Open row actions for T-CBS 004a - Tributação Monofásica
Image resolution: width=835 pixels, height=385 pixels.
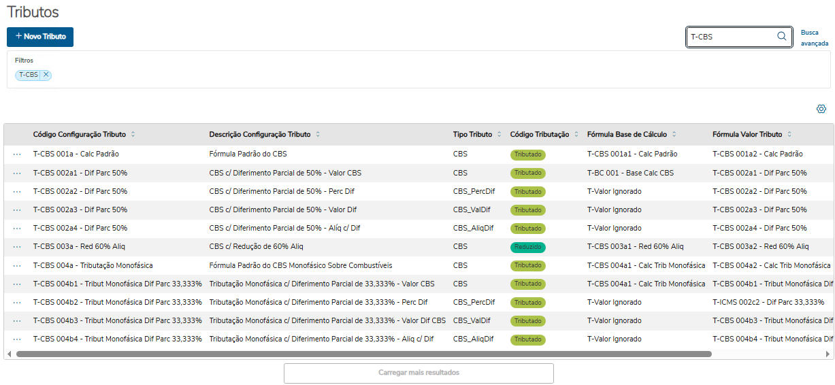click(x=17, y=265)
